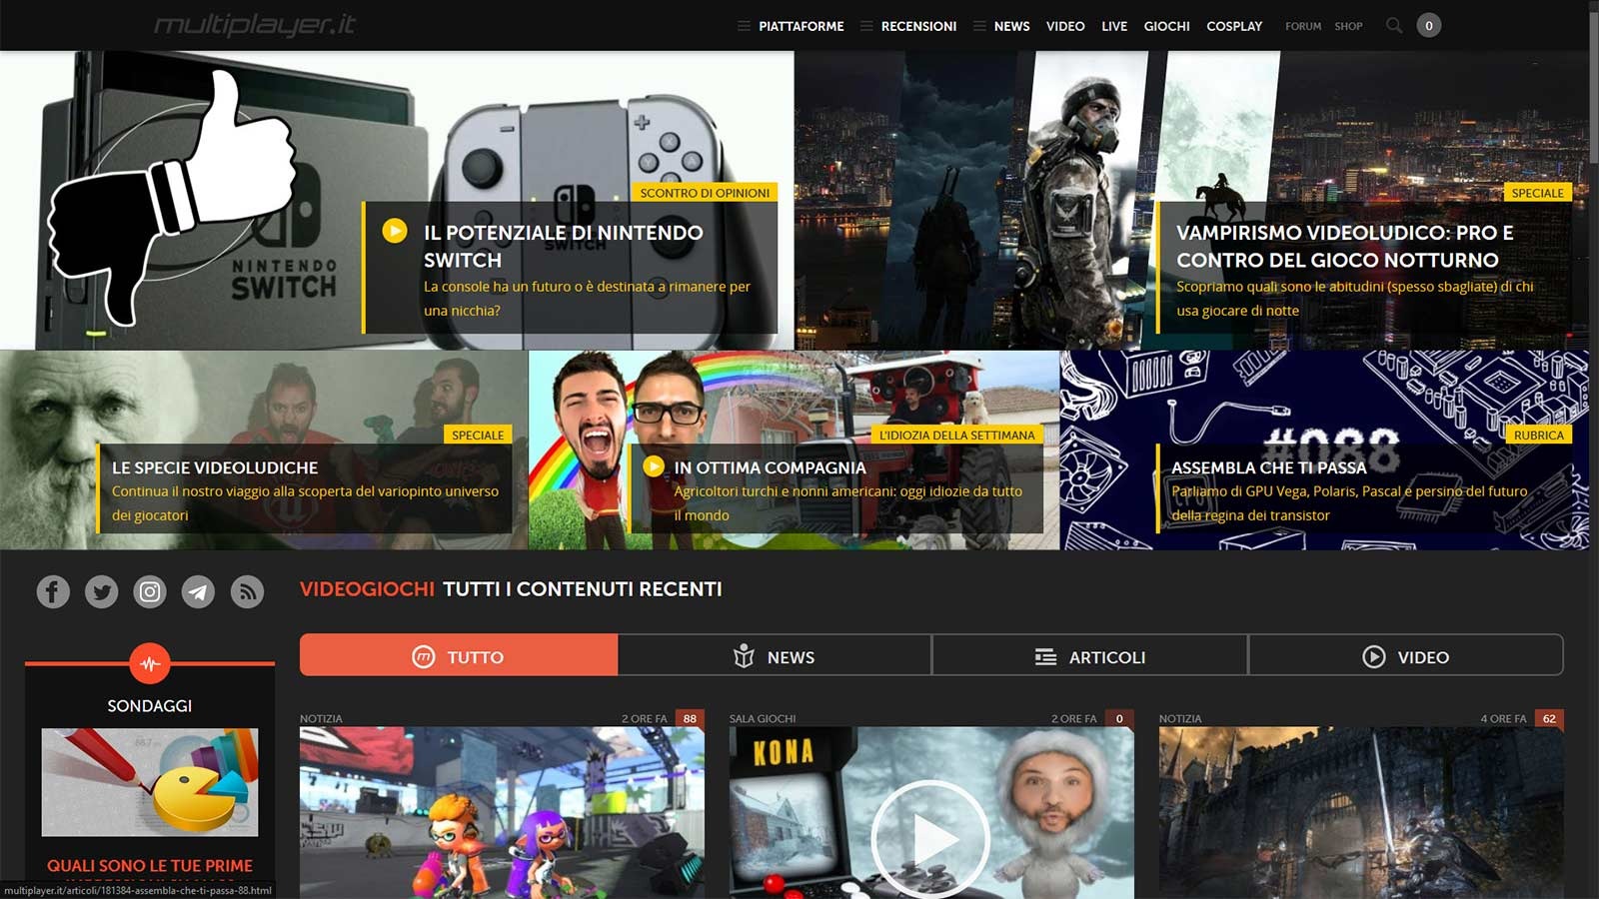The width and height of the screenshot is (1599, 899).
Task: Play the In Ottima Compagnia video icon
Action: point(654,466)
